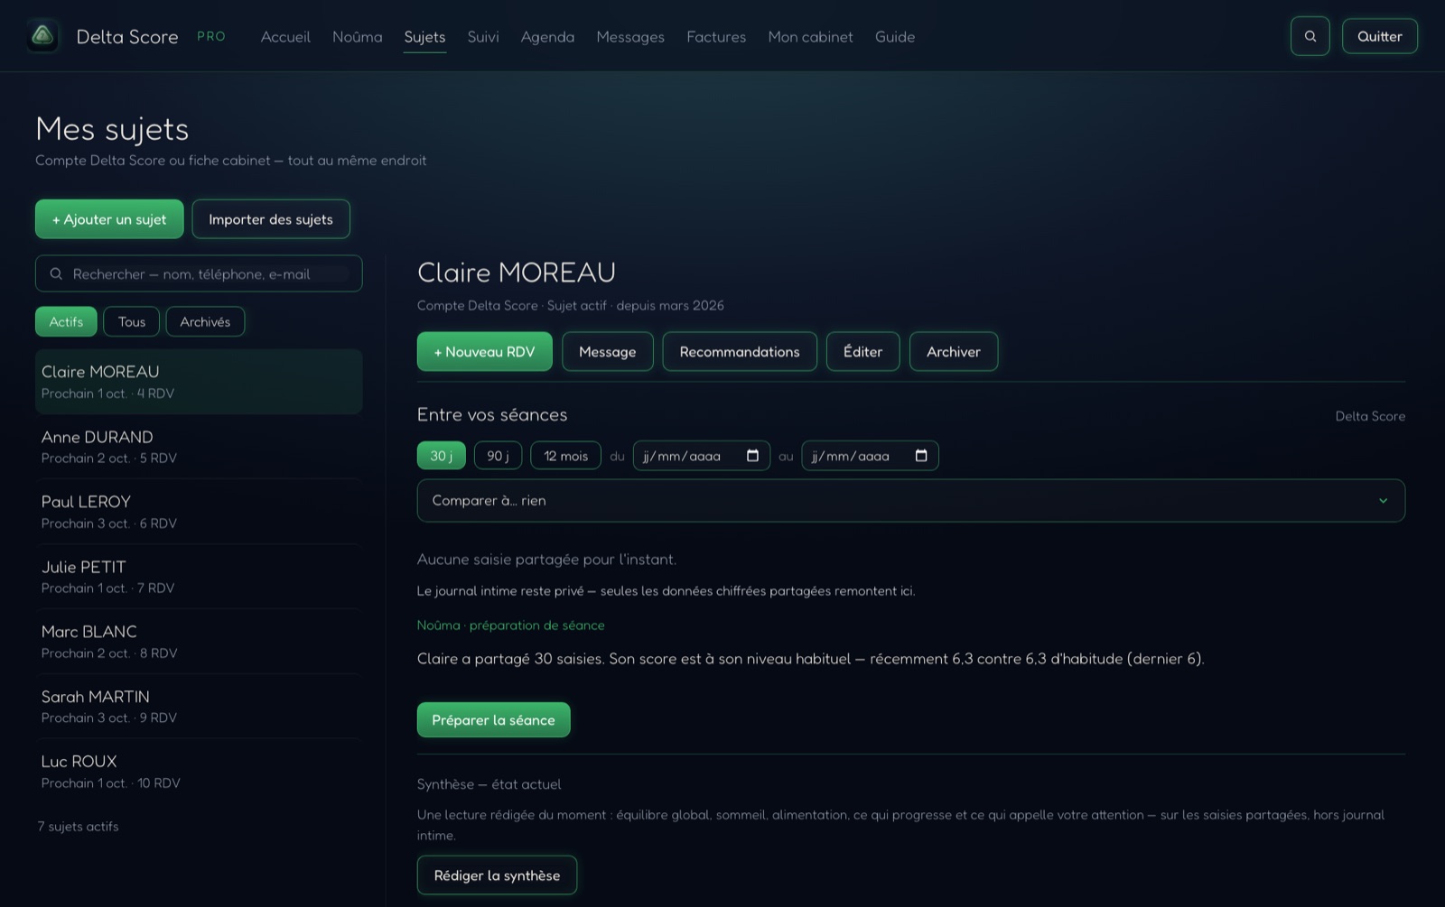Click the 'du' start date field
The height and width of the screenshot is (907, 1445).
coord(702,456)
